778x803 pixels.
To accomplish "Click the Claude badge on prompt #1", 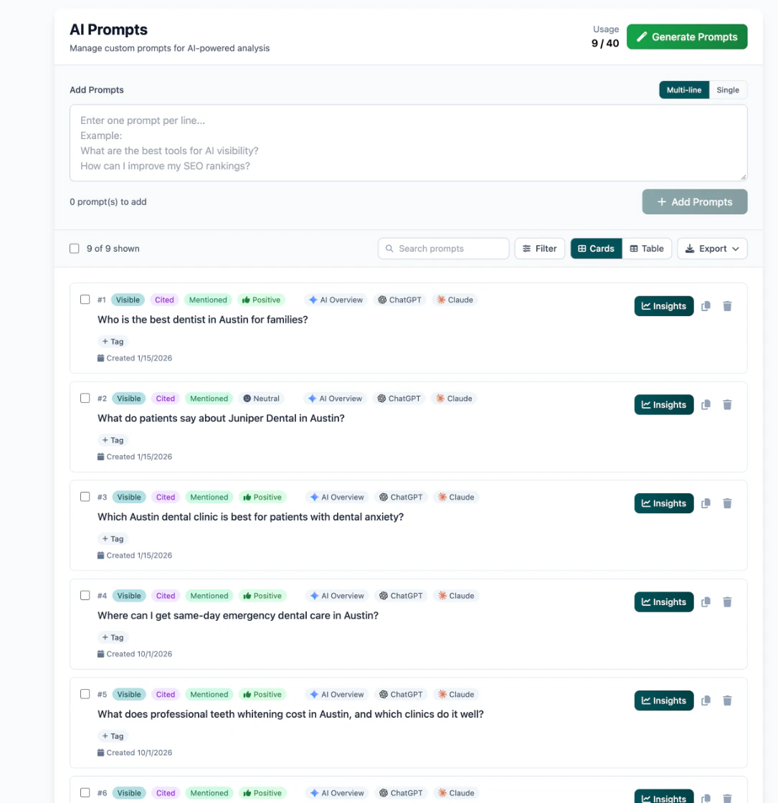I will (455, 300).
